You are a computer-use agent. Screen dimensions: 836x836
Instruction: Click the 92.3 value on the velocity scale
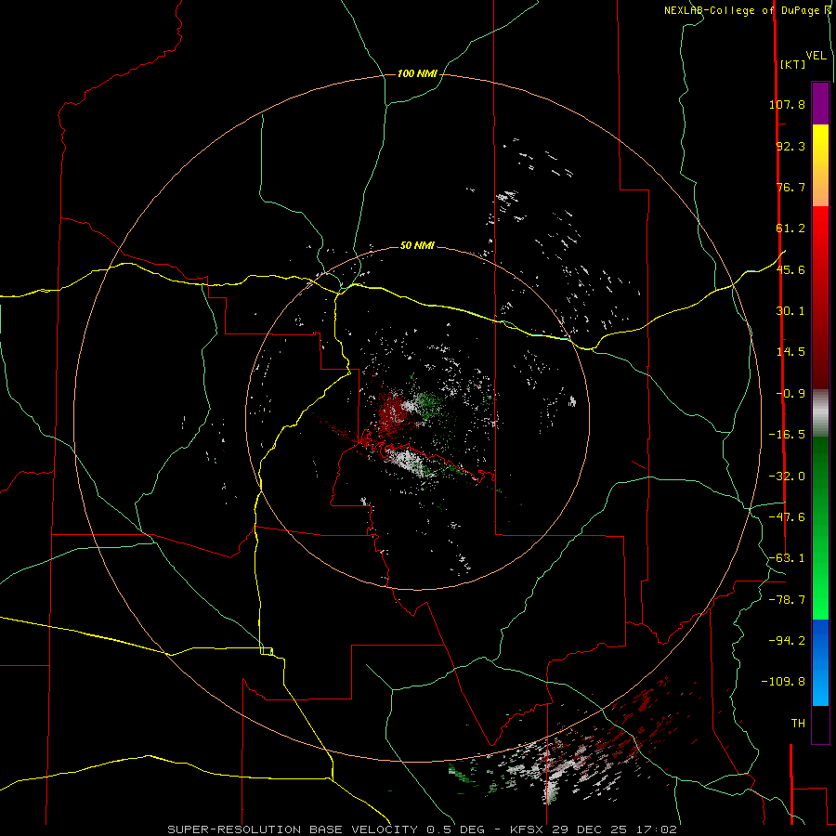(790, 146)
